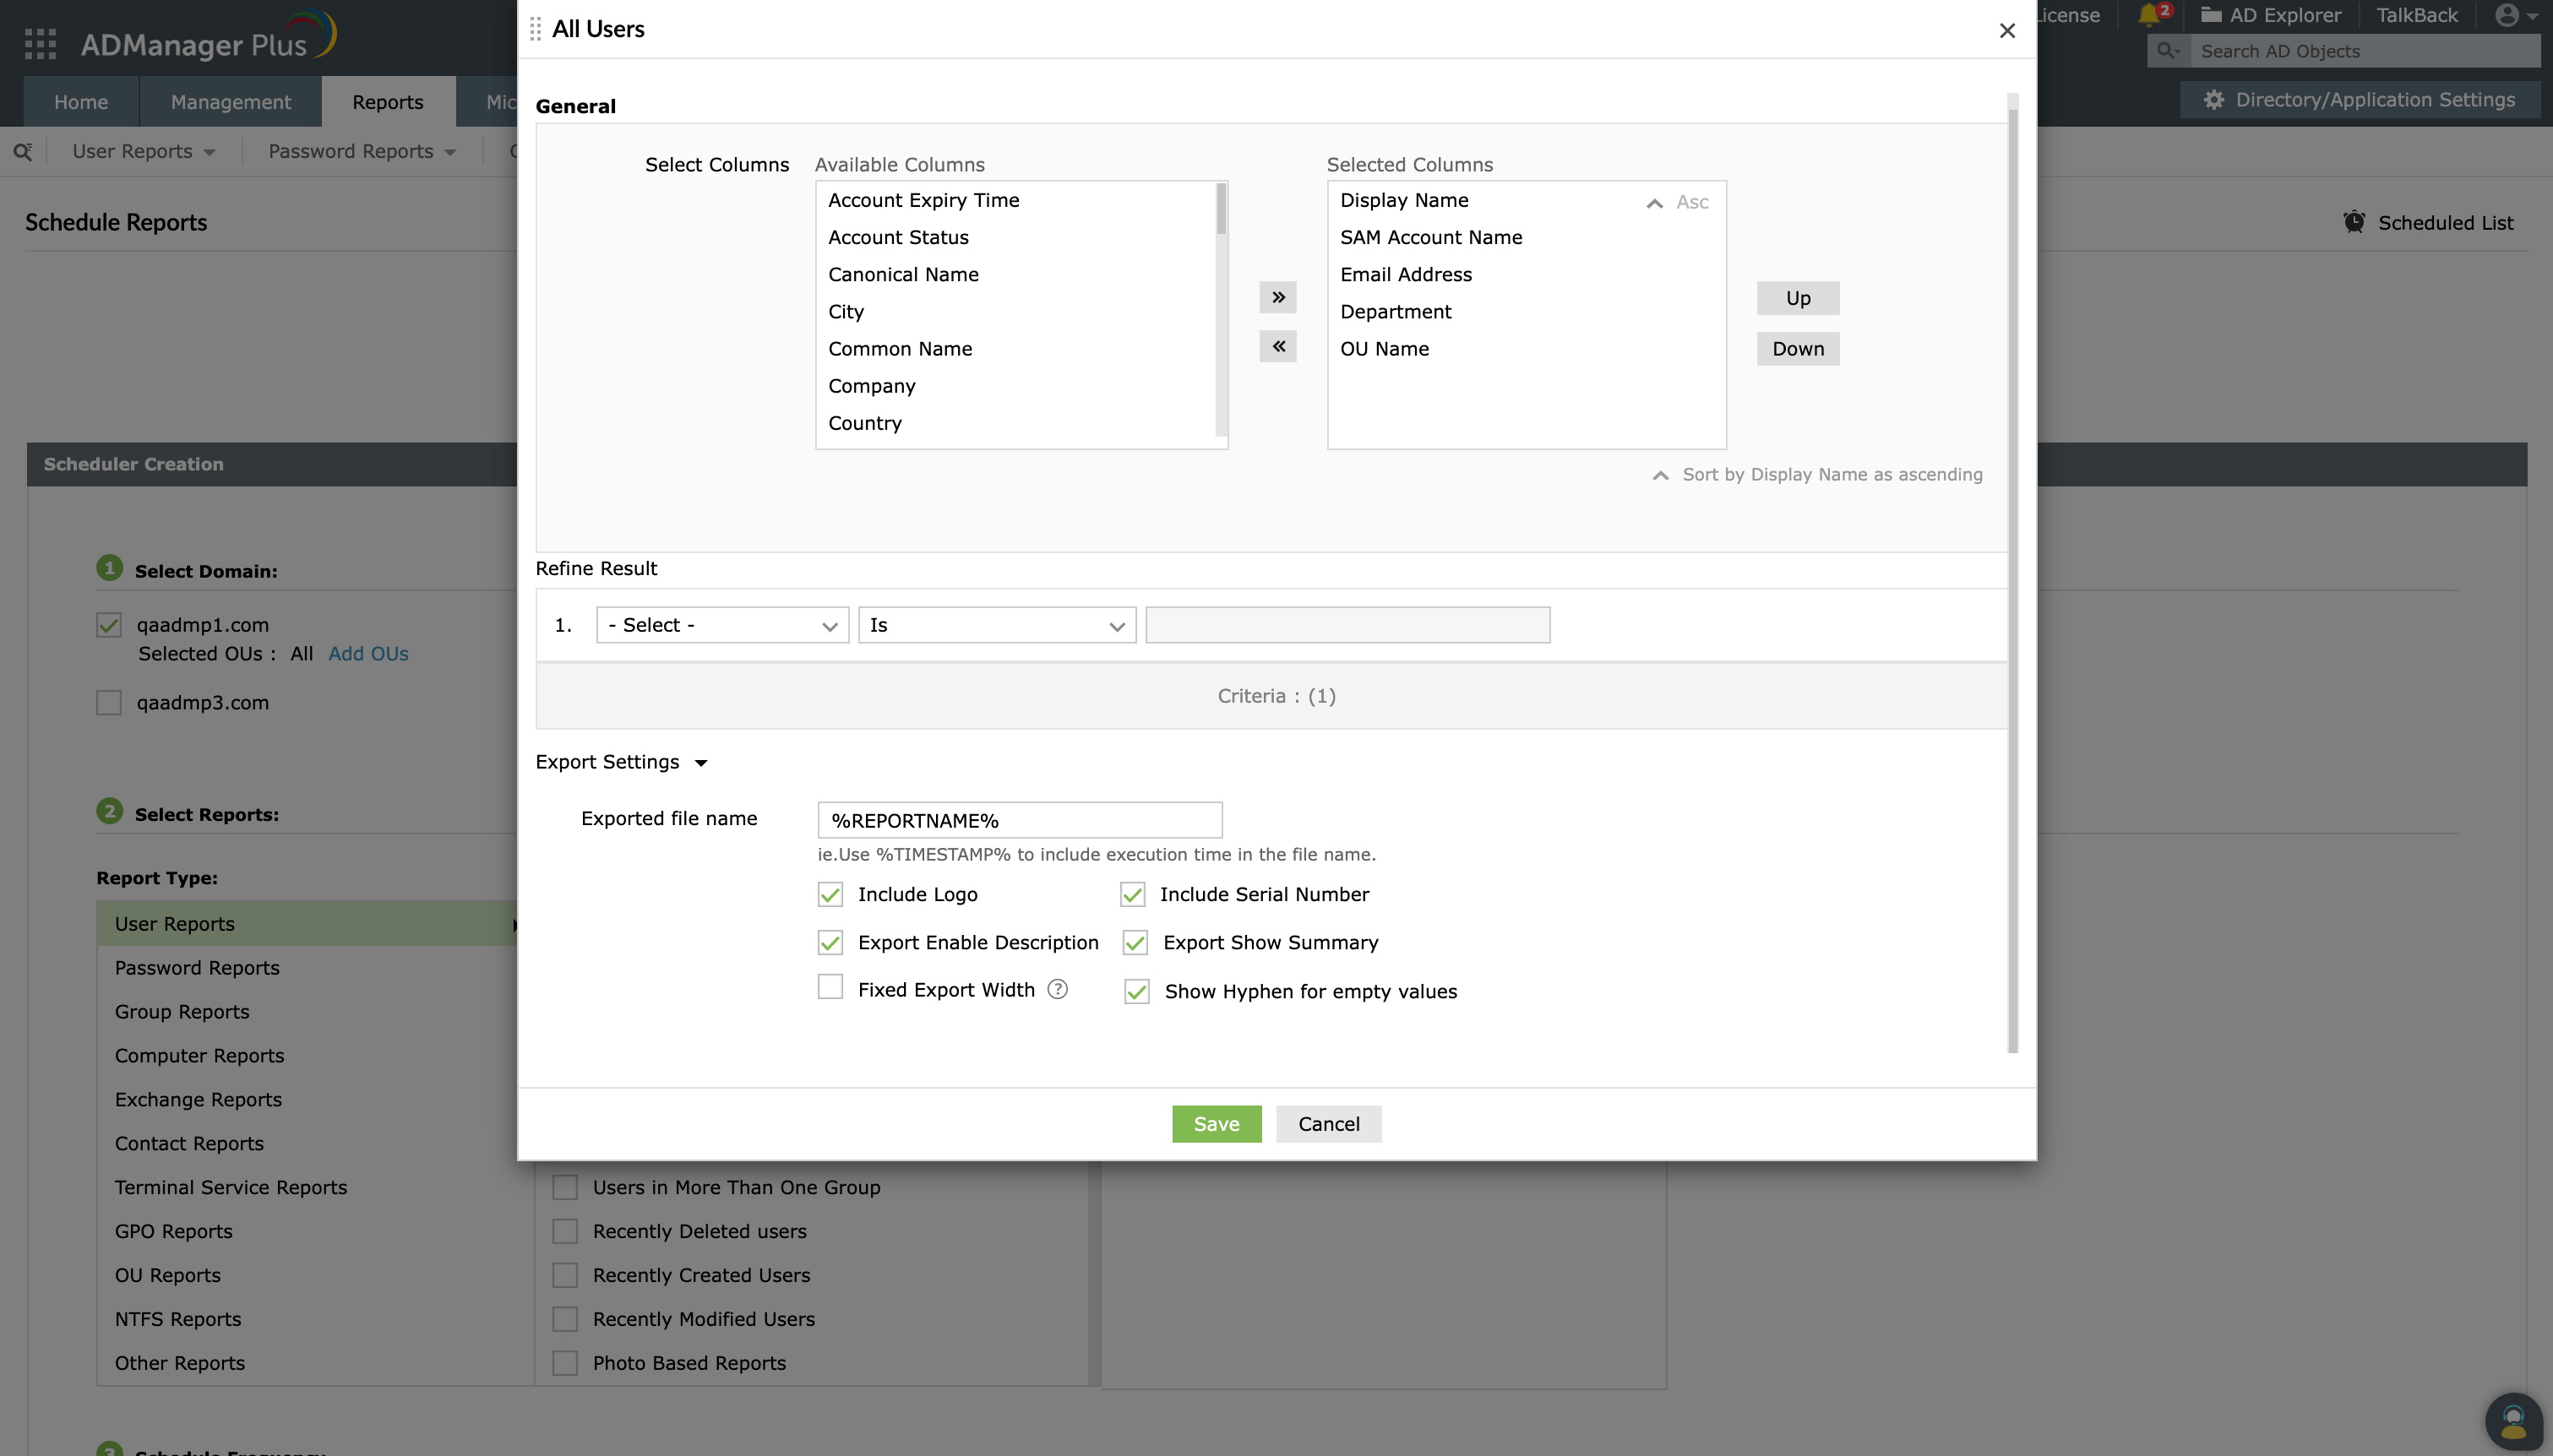The image size is (2553, 1456).
Task: Click the Fixed Export Width help icon
Action: 1057,989
